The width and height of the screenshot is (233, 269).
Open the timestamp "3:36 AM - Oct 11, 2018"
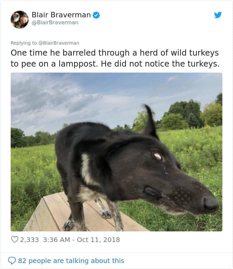point(82,240)
